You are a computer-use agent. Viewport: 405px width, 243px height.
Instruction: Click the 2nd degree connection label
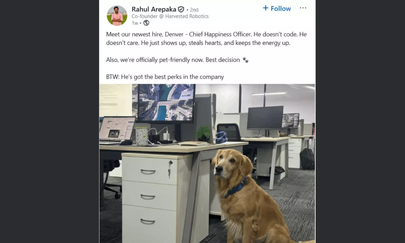tap(194, 10)
